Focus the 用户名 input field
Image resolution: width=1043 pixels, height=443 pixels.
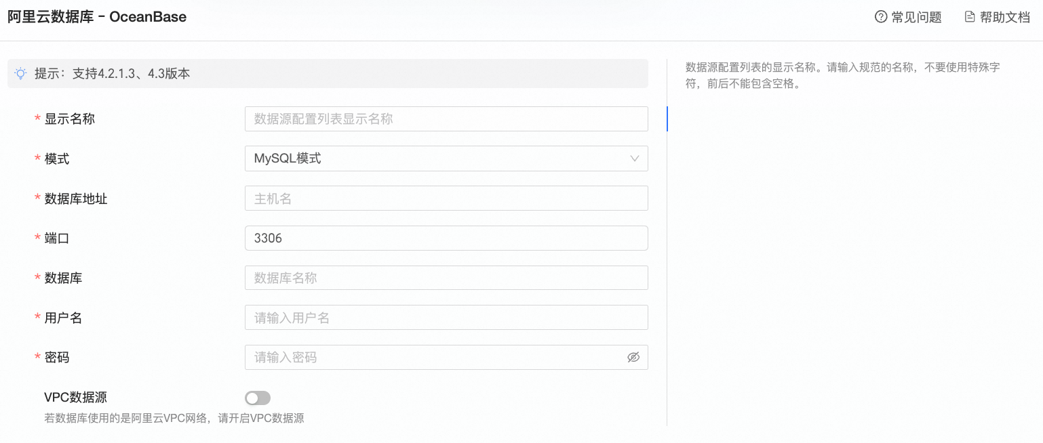coord(446,318)
